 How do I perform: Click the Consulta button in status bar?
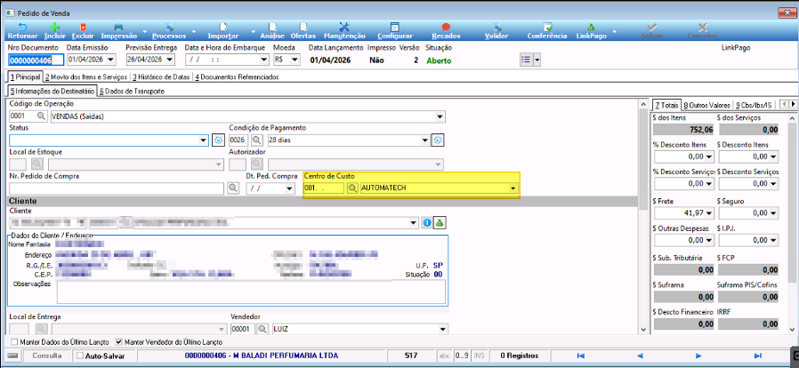pos(47,356)
